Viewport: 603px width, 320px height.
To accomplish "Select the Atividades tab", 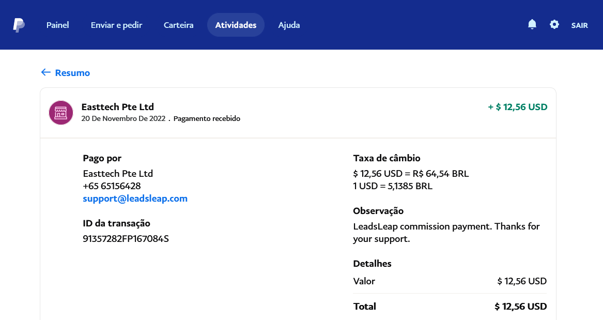I will click(x=236, y=25).
